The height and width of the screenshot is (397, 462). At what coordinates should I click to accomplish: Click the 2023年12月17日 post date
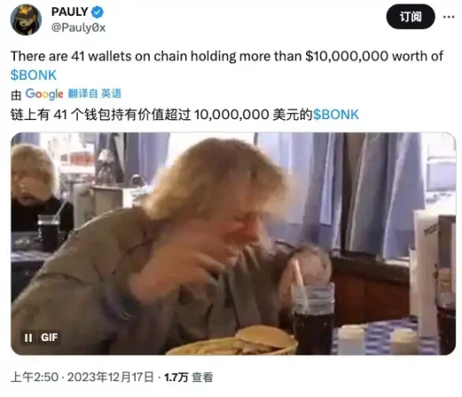tap(110, 377)
